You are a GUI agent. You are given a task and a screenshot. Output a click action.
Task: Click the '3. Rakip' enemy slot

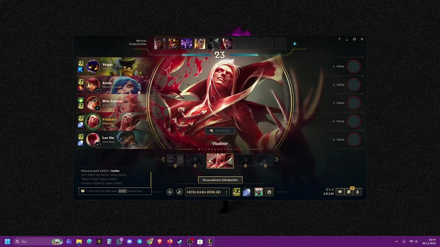(346, 103)
